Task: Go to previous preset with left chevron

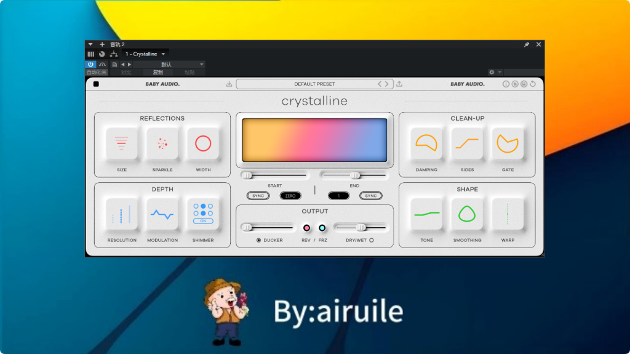Action: (379, 84)
